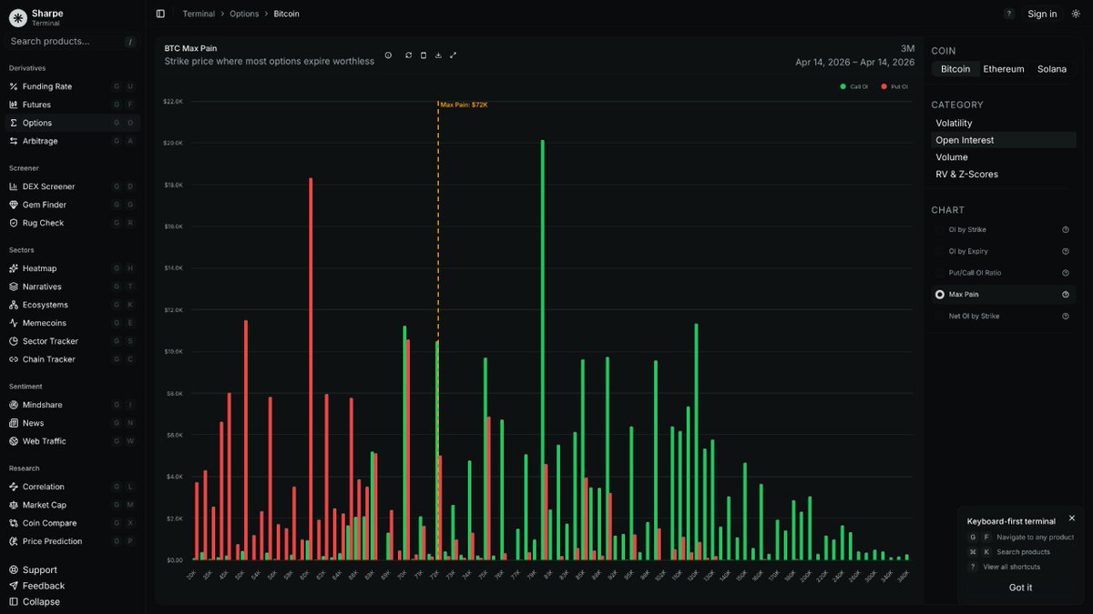Focus the Search products field
This screenshot has height=614, width=1093.
(x=71, y=41)
